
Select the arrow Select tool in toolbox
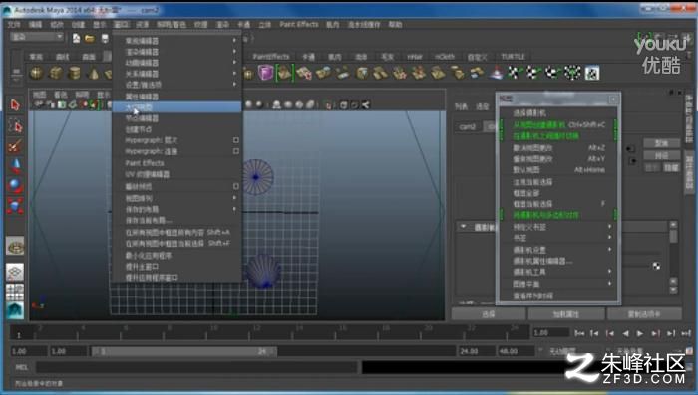tap(15, 105)
